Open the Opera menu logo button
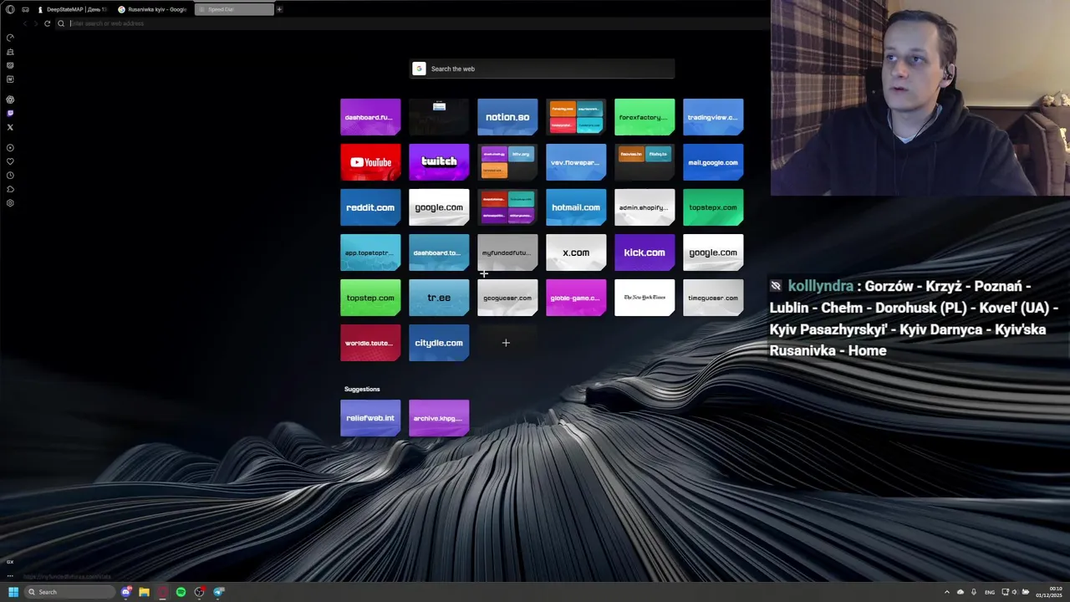The image size is (1070, 602). tap(10, 9)
